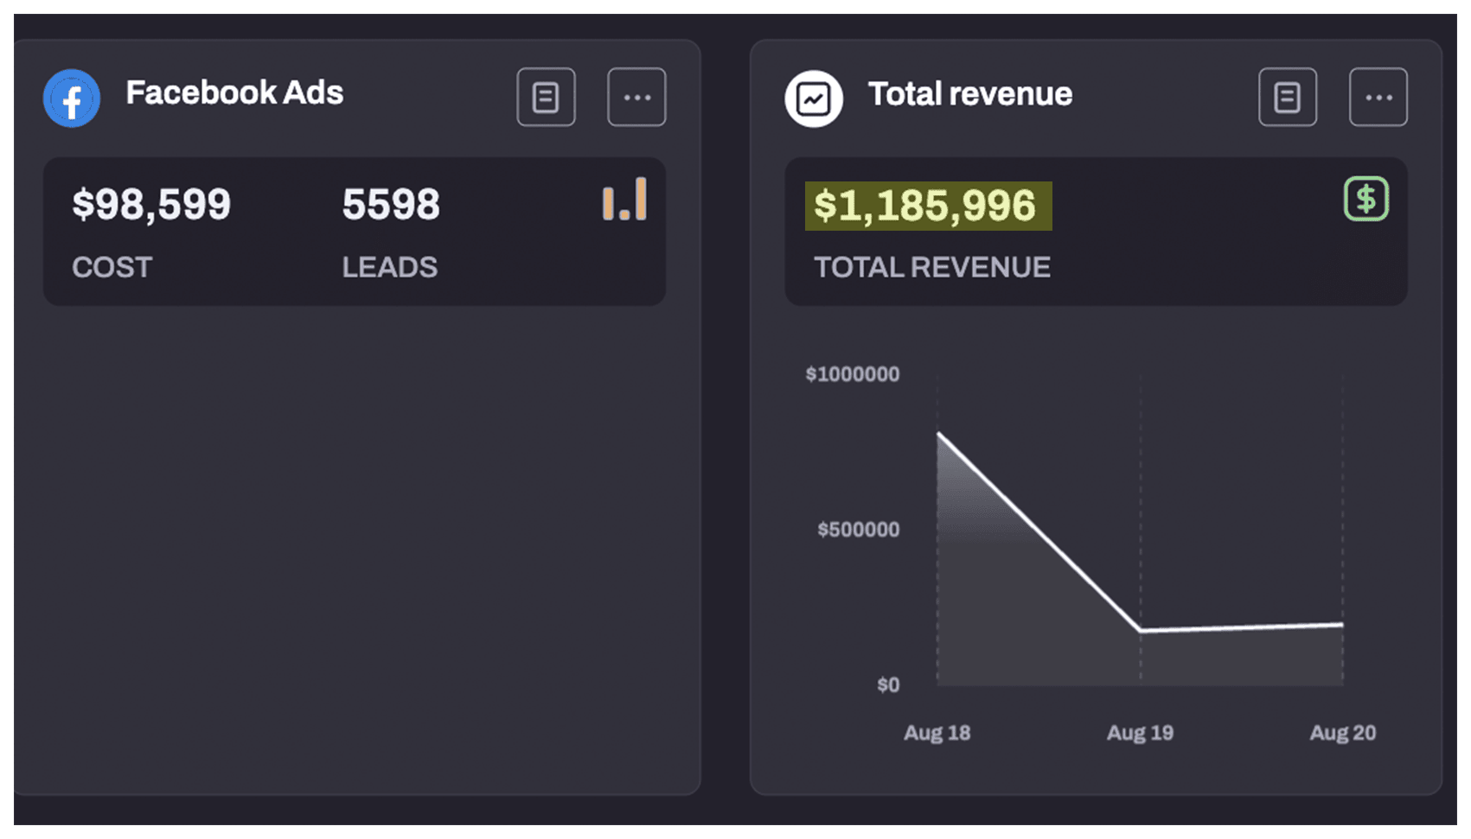Viewport: 1471px width, 839px height.
Task: Click the Total revenue chart logo icon
Action: [813, 99]
